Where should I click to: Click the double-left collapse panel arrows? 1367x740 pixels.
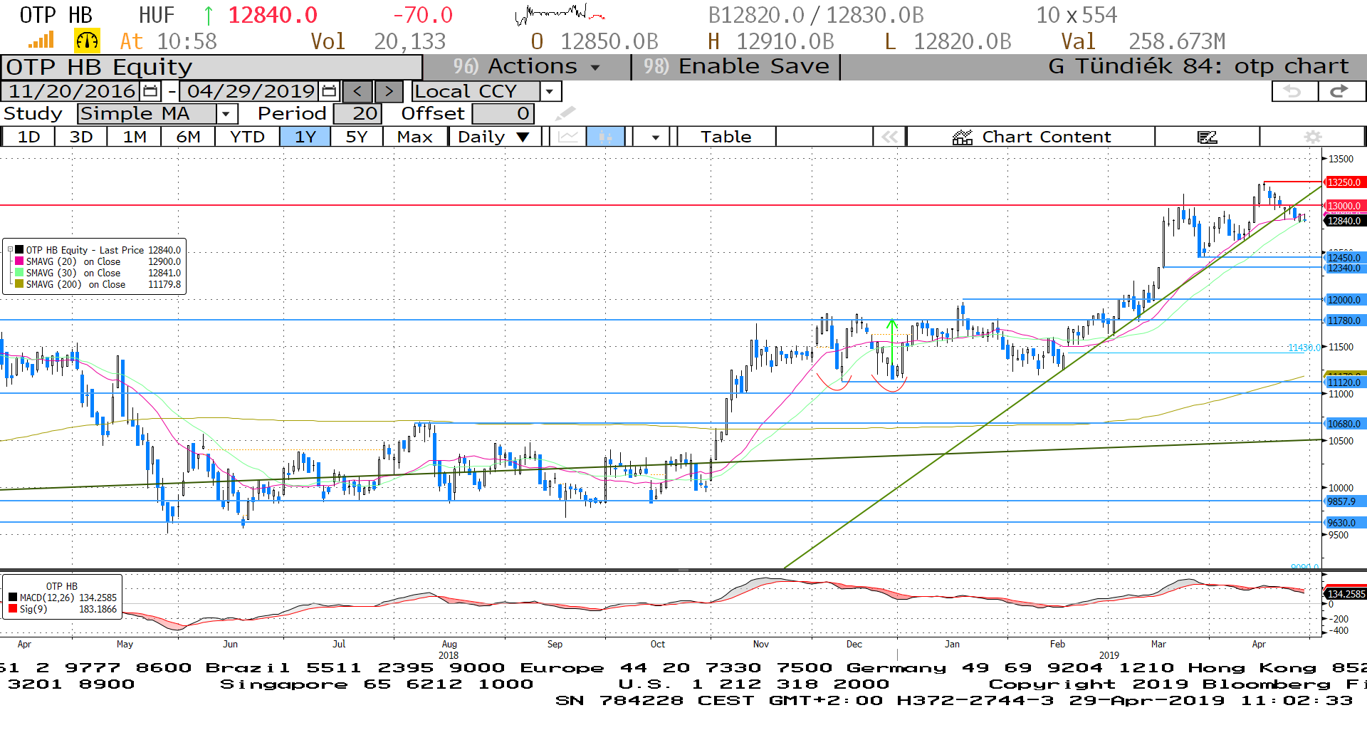[x=889, y=137]
